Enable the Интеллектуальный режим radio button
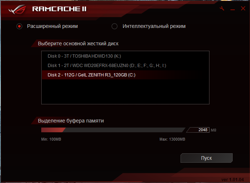 tap(114, 26)
